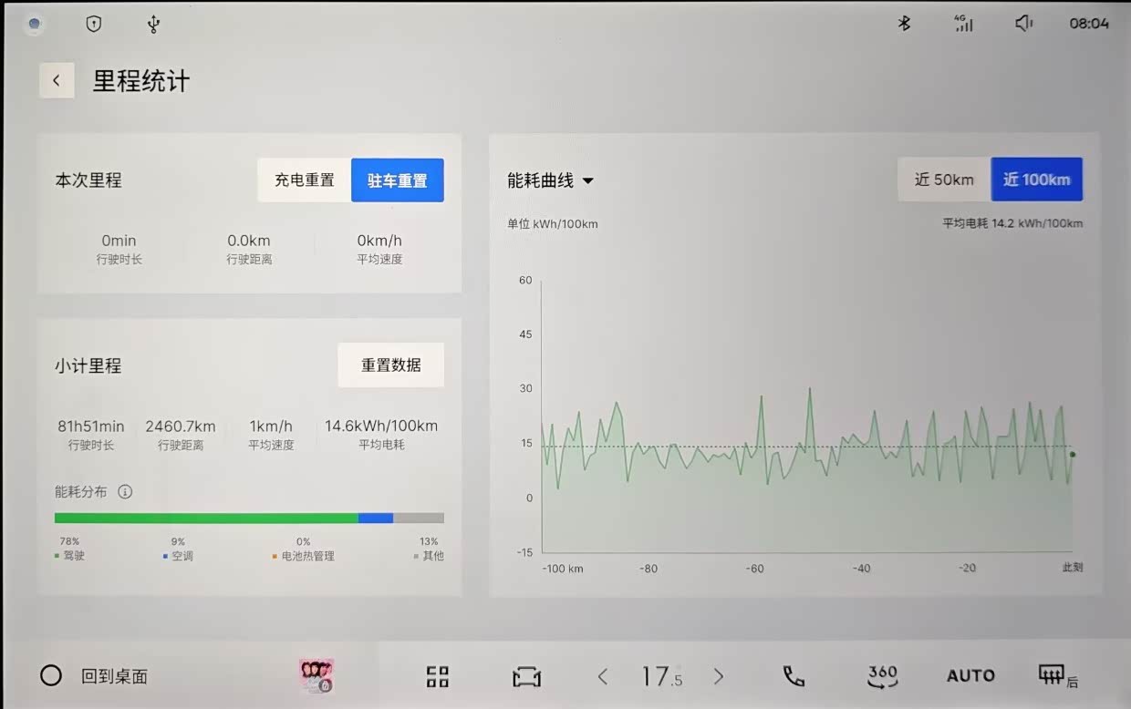
Task: Tap the -100 km axis label
Action: tap(563, 569)
